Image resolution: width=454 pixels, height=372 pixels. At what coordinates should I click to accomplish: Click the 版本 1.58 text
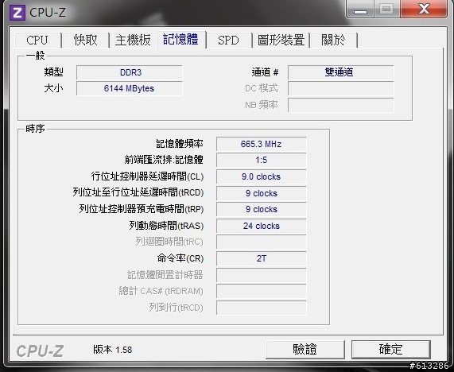tap(113, 350)
